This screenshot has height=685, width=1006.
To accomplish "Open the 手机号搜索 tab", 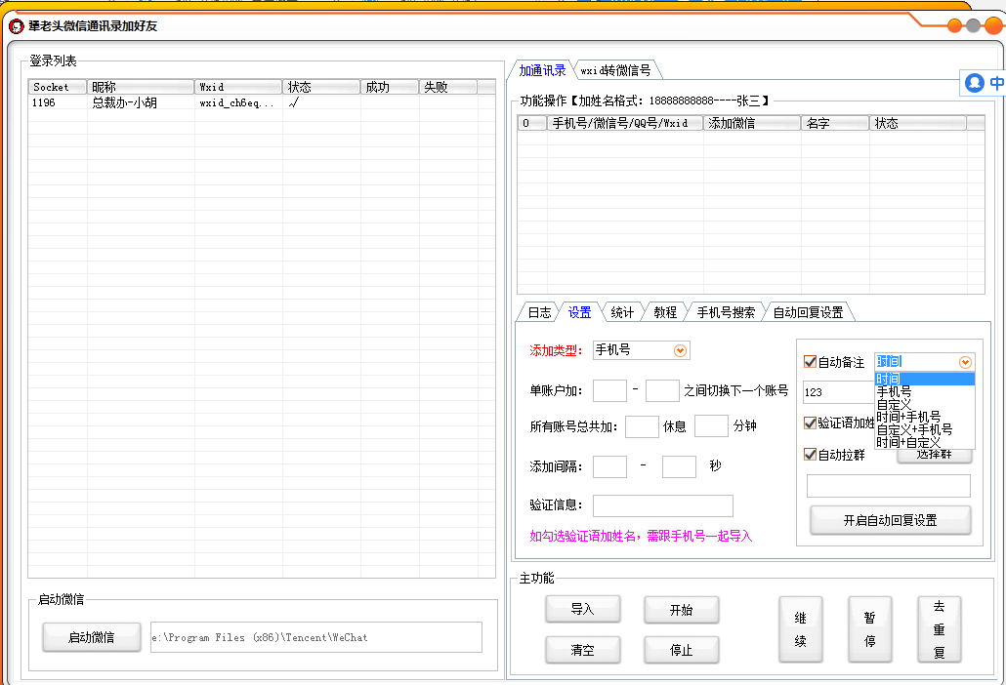I will pos(725,312).
